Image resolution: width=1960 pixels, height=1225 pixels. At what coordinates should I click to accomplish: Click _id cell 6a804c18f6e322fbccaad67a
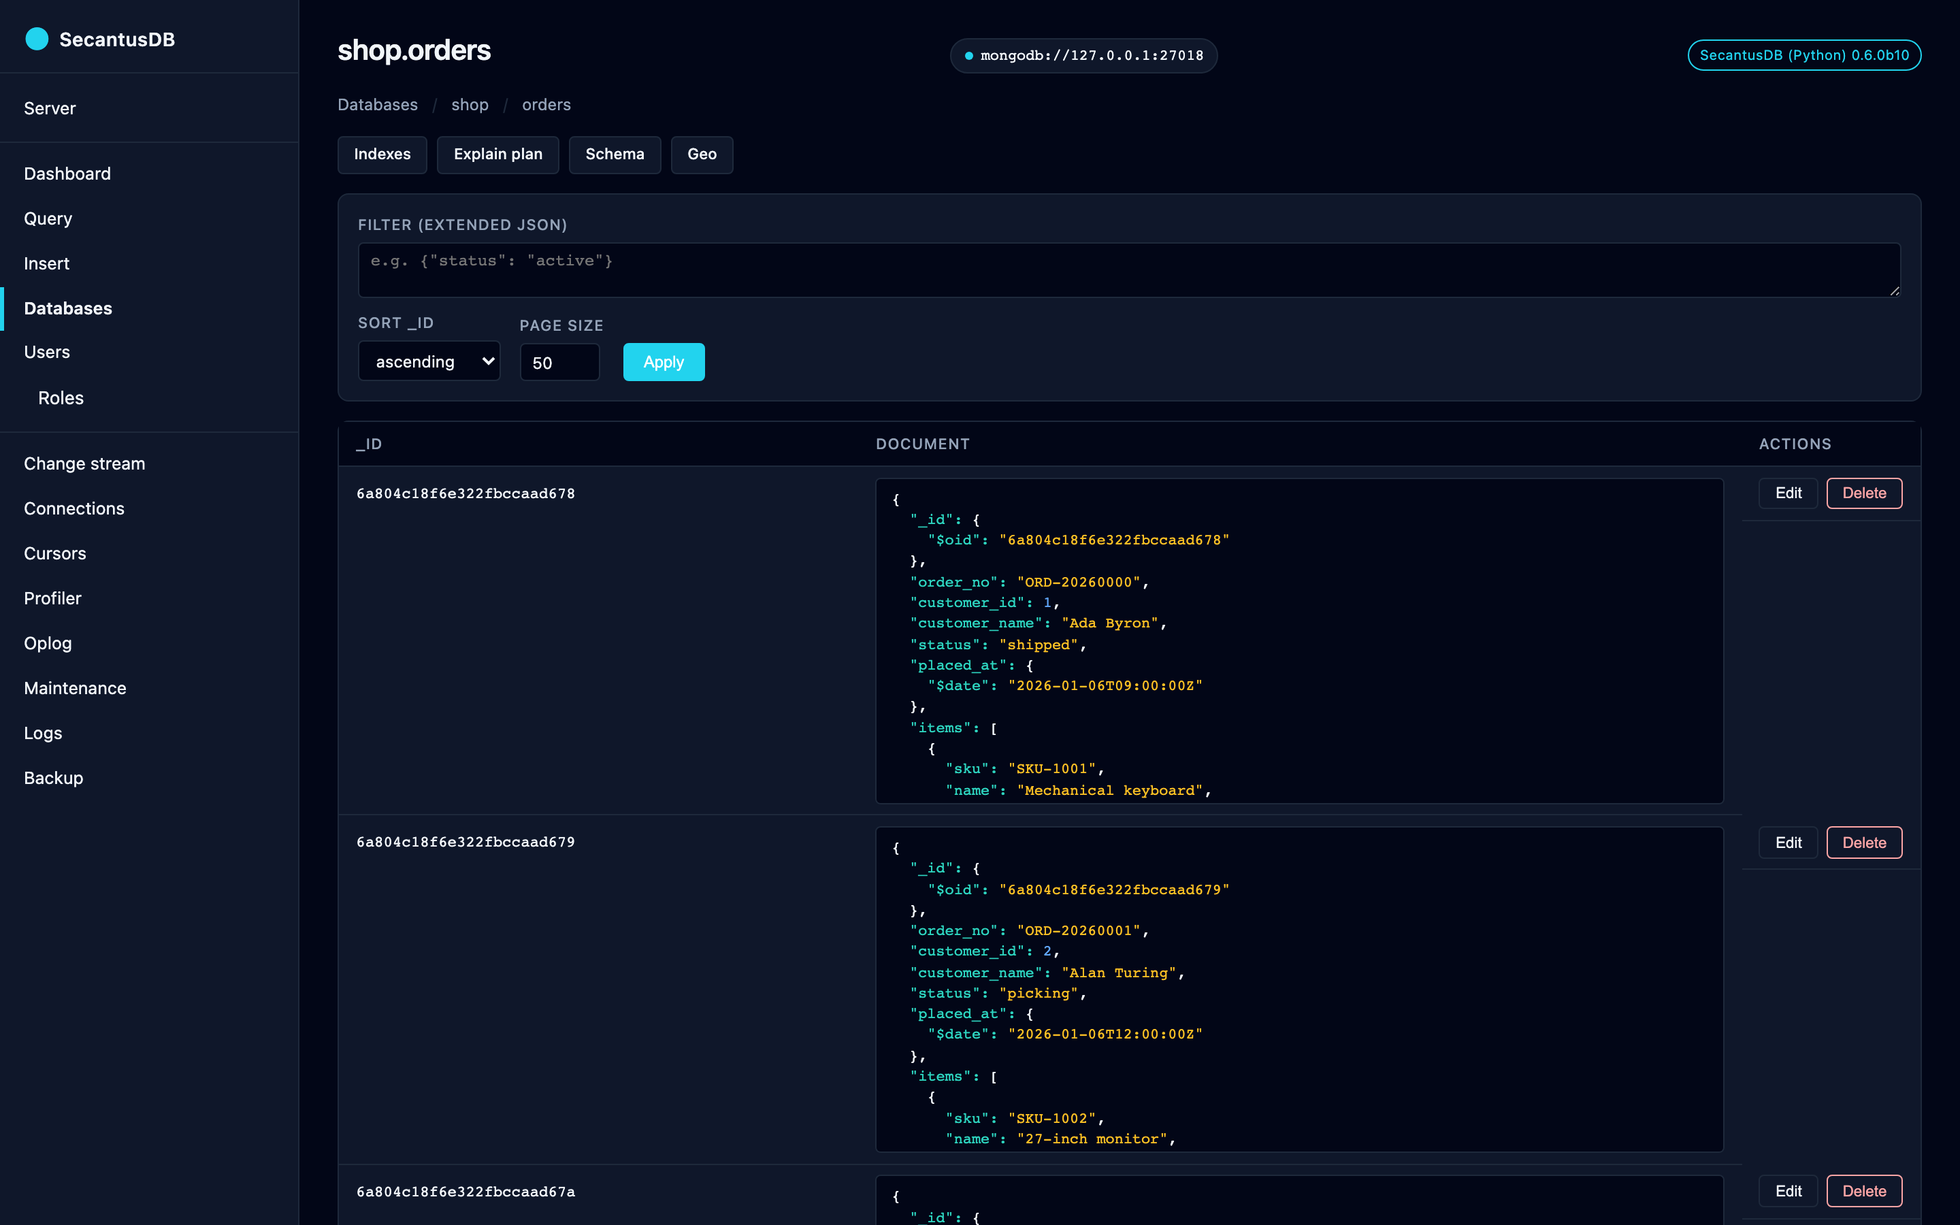(x=465, y=1192)
